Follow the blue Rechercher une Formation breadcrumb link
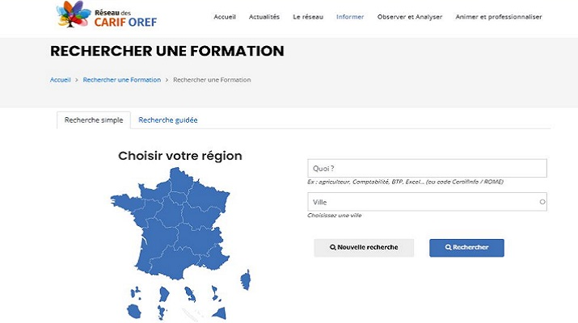Viewport: 578px width, 323px height. click(x=121, y=80)
